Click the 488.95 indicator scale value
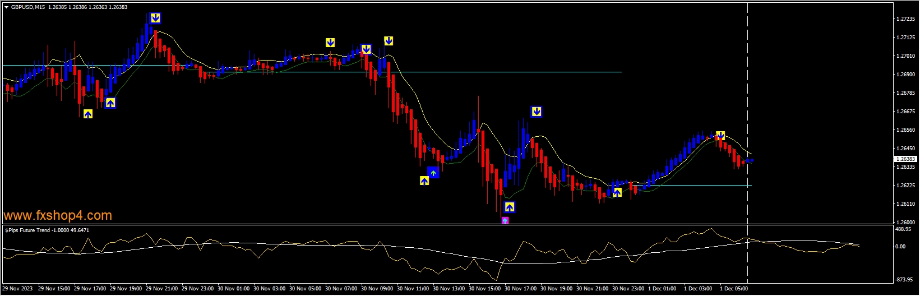Viewport: 920px width, 296px height. [903, 229]
